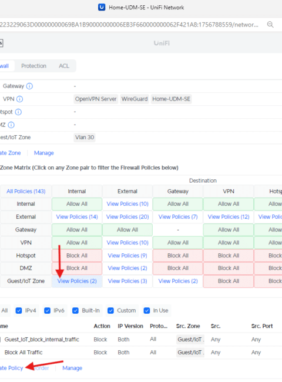This screenshot has width=282, height=382.
Task: Show All Policies (143)
Action: tap(26, 191)
